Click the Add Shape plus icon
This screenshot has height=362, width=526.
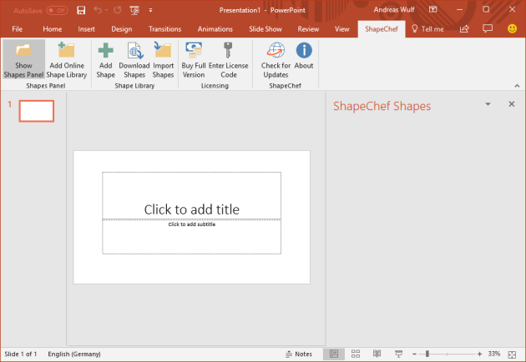point(106,51)
